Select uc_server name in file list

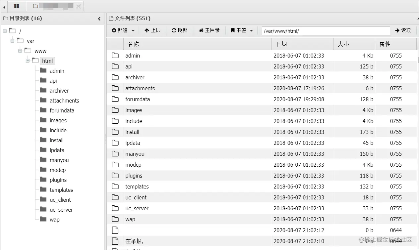137,208
